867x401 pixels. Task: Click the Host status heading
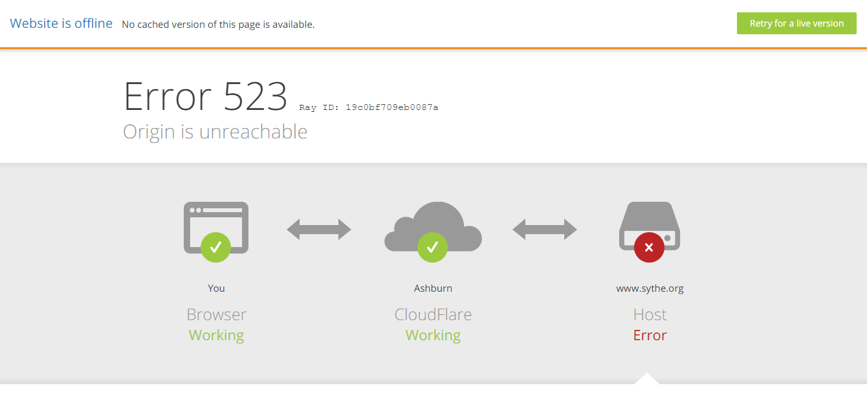point(650,314)
